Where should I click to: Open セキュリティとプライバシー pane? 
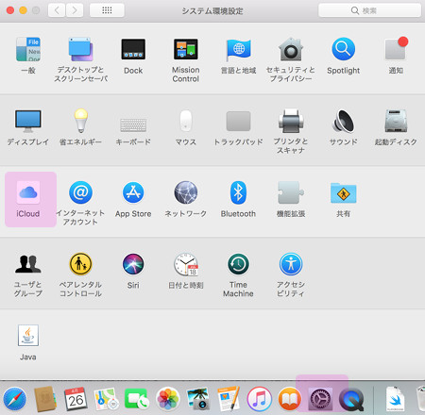[x=291, y=49]
